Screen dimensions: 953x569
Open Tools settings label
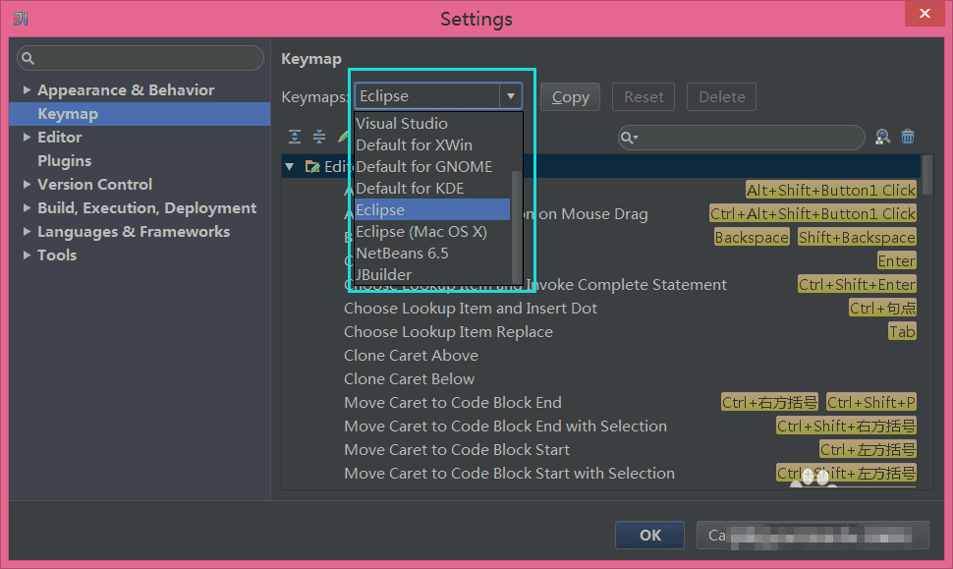click(57, 256)
